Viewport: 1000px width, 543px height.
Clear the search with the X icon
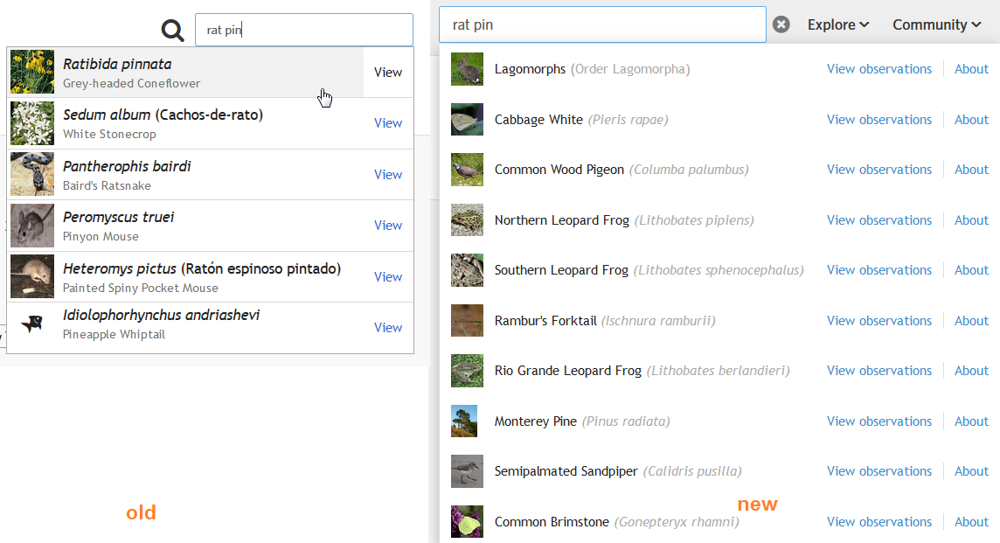781,24
